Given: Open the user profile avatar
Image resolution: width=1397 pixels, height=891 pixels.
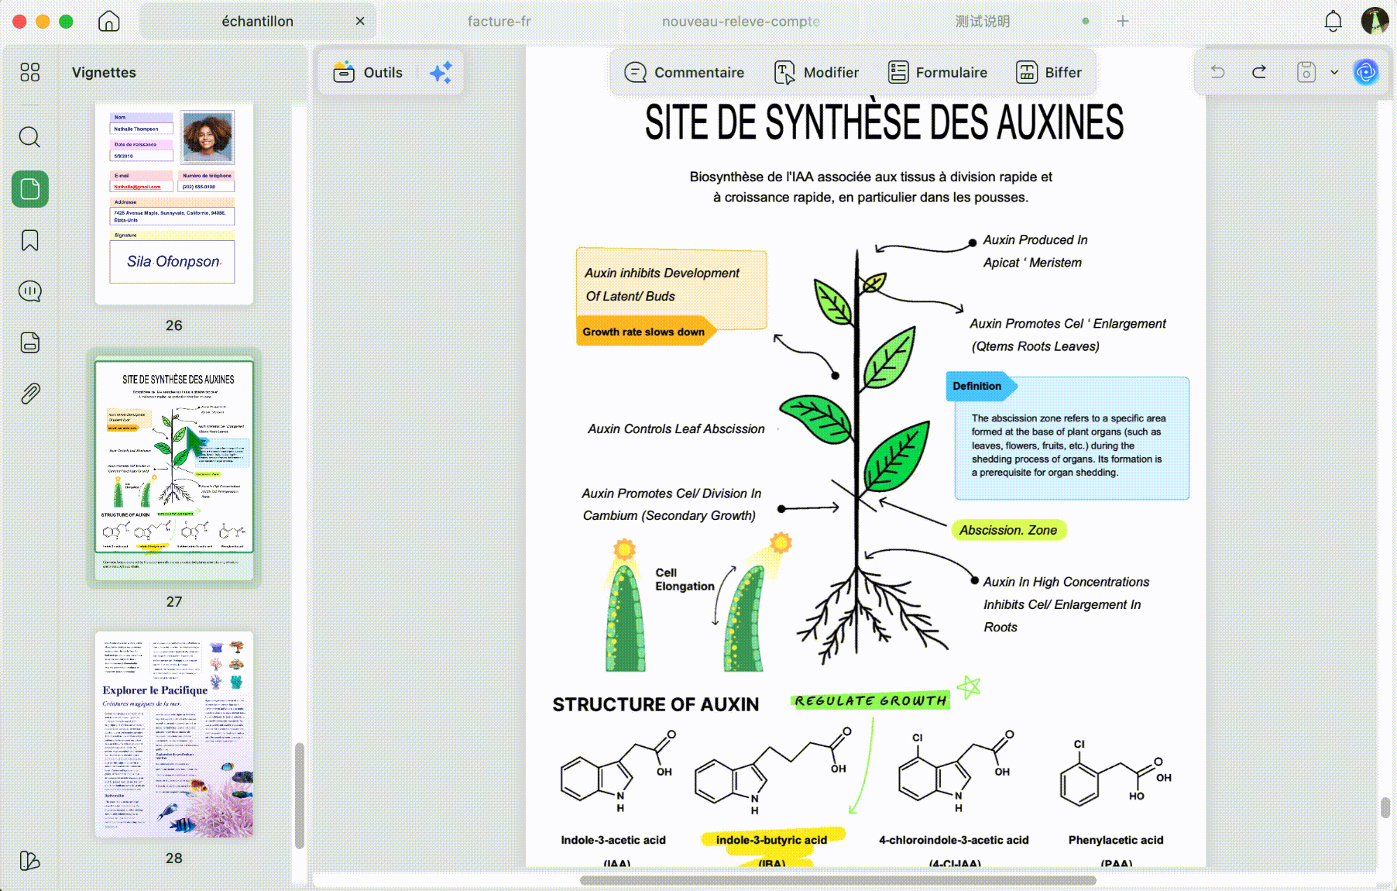Looking at the screenshot, I should coord(1375,21).
